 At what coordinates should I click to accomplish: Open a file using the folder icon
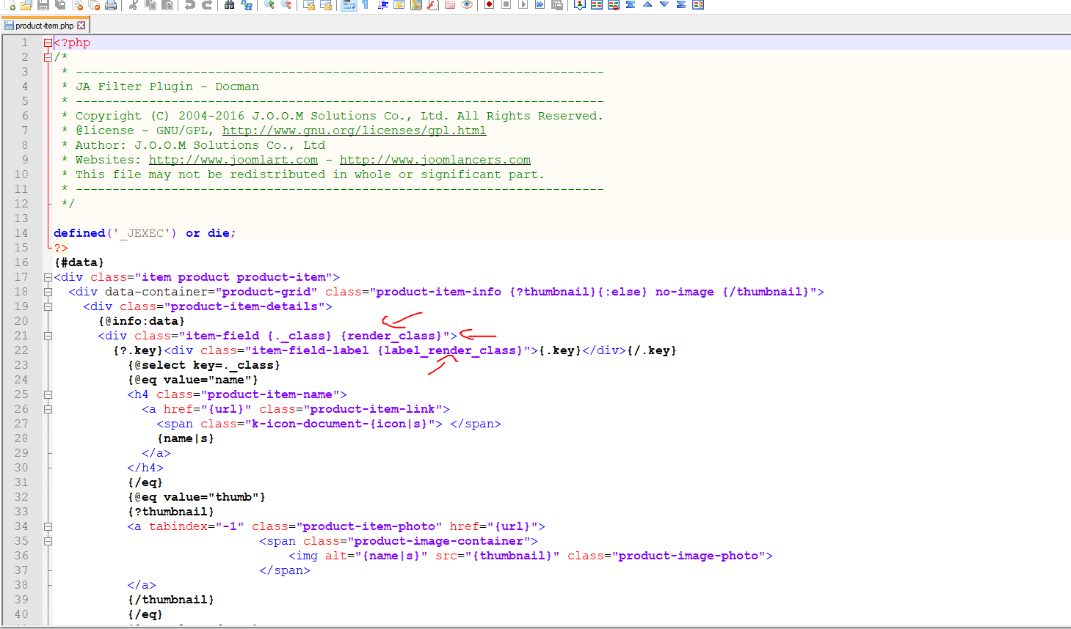click(26, 5)
